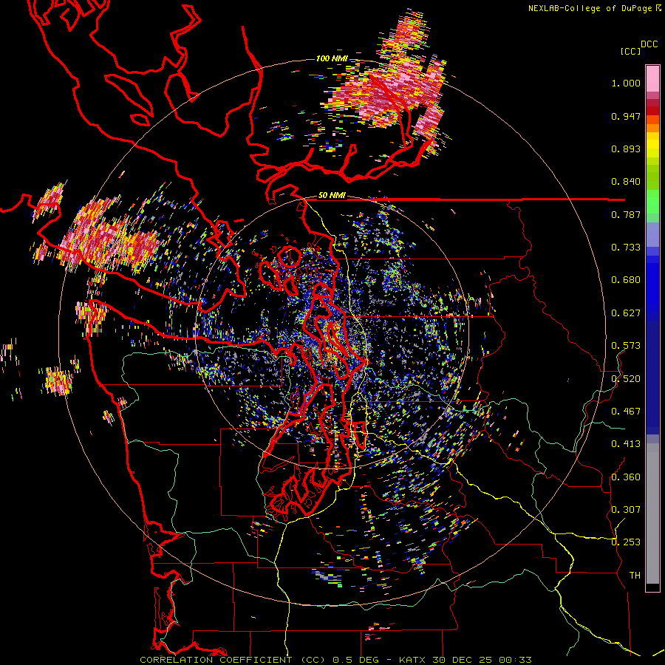The height and width of the screenshot is (665, 665).
Task: Click the 0.893 scale value
Action: pos(626,149)
